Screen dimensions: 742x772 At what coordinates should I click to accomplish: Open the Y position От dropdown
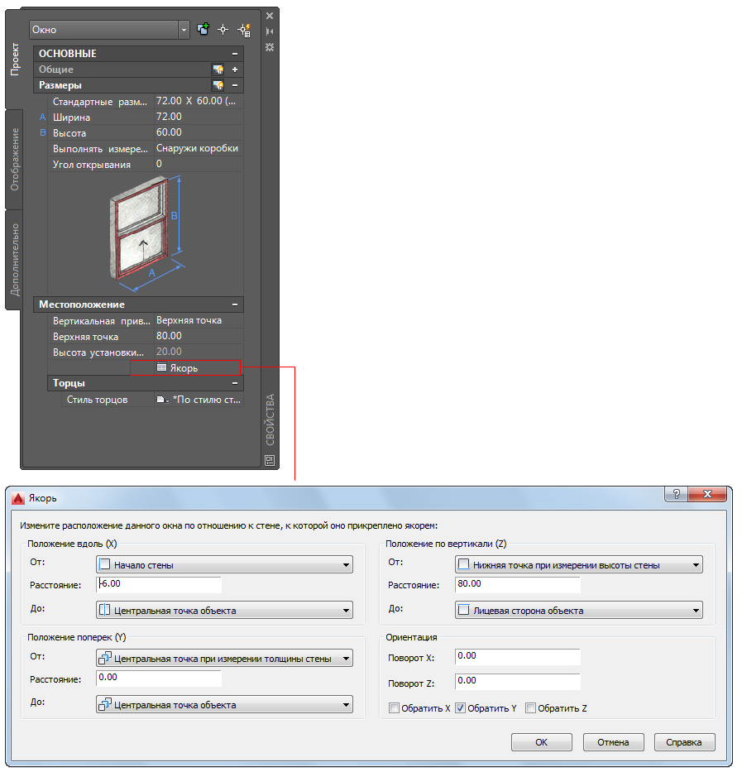point(224,659)
